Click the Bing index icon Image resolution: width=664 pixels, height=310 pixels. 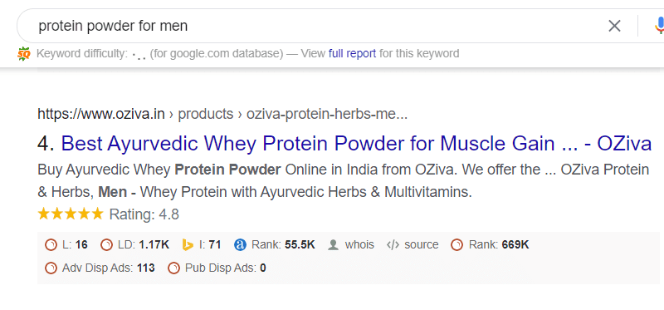188,245
